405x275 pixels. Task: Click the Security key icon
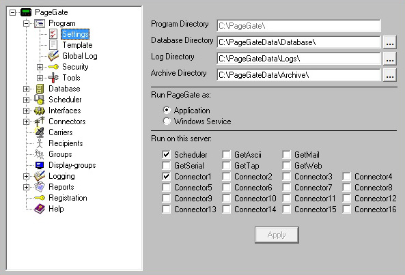pos(53,67)
